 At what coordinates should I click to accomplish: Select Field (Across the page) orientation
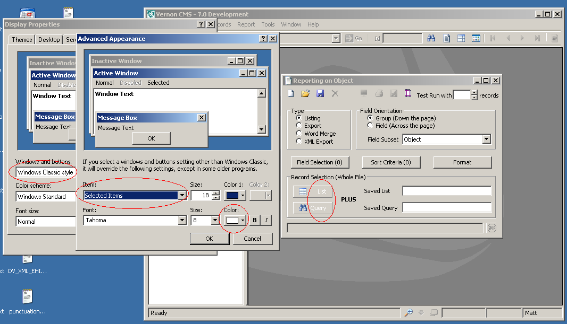click(x=370, y=126)
